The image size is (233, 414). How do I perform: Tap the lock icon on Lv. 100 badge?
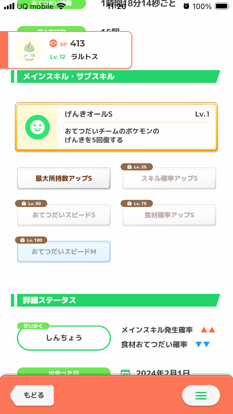pyautogui.click(x=22, y=240)
